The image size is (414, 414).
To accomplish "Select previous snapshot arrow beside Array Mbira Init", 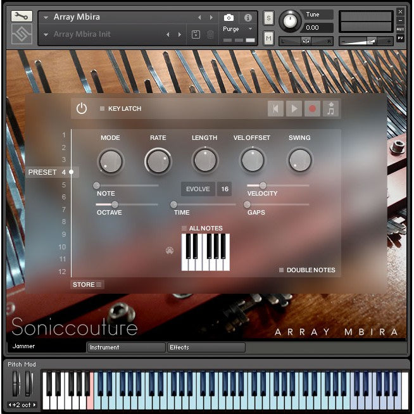I will point(168,35).
